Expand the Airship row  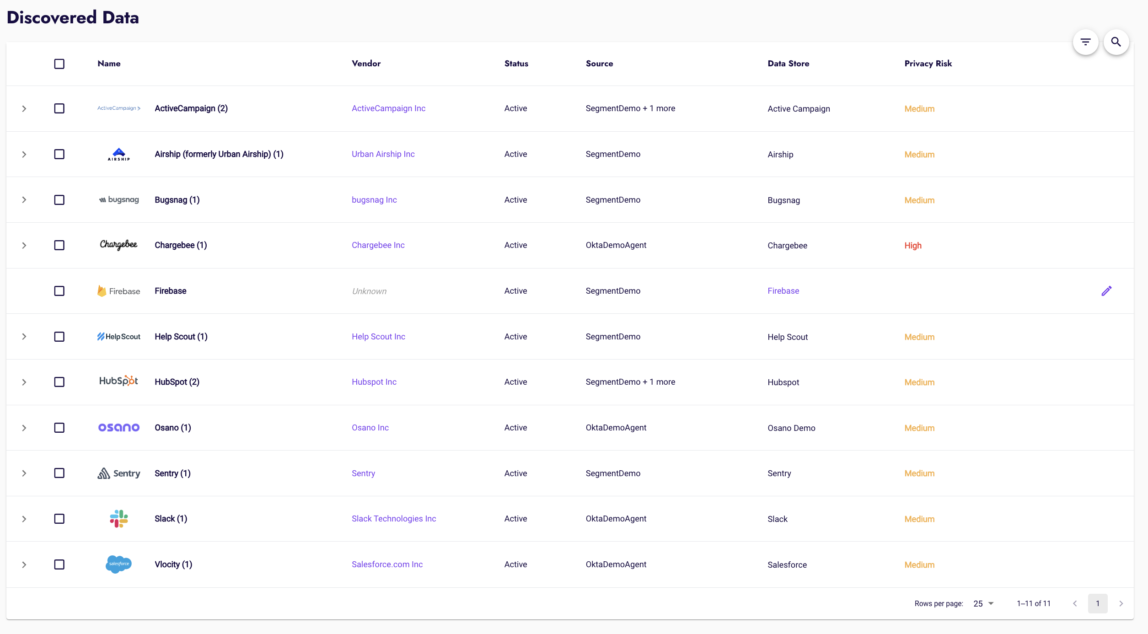click(24, 154)
